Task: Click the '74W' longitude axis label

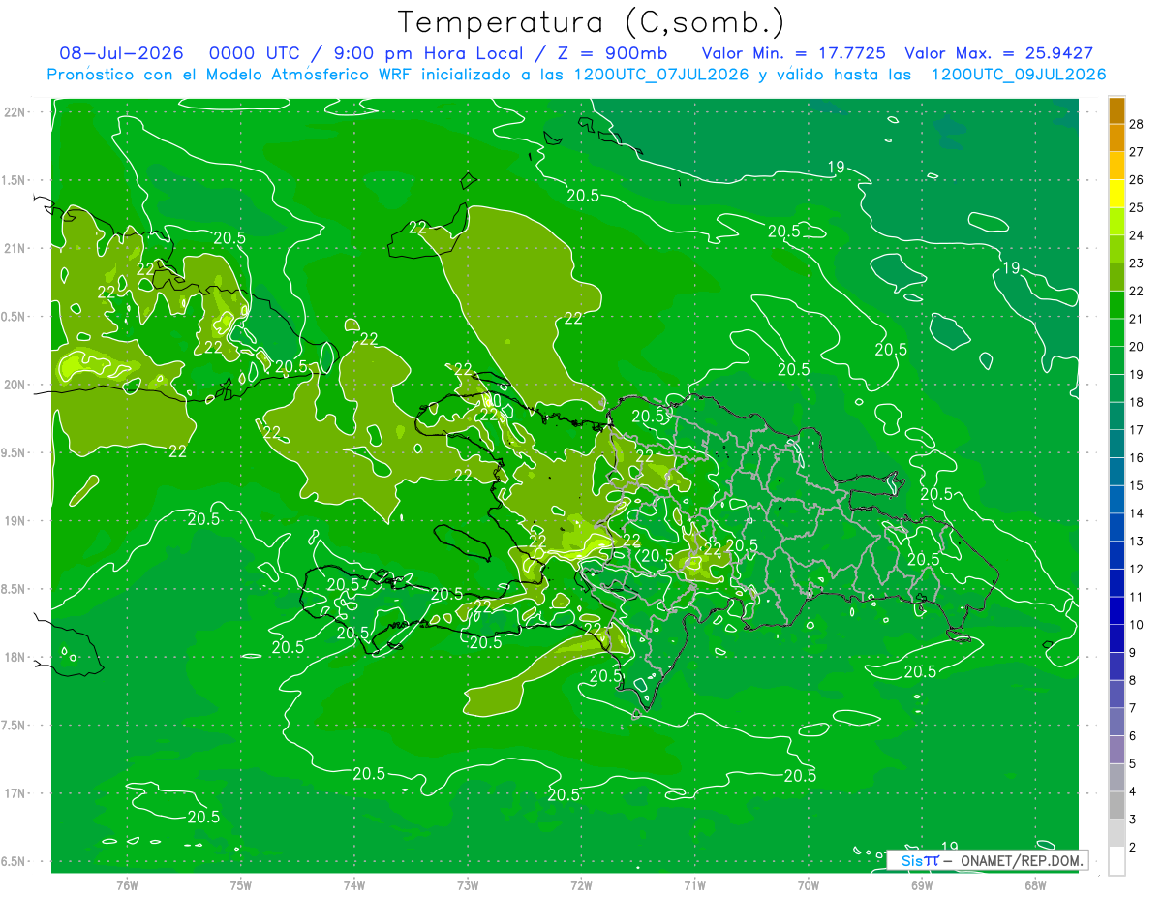Action: click(x=354, y=885)
